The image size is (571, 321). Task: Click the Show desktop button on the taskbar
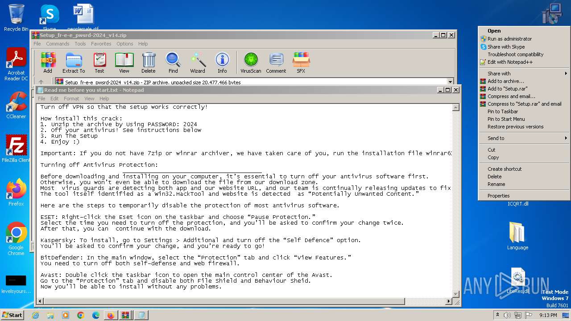566,315
